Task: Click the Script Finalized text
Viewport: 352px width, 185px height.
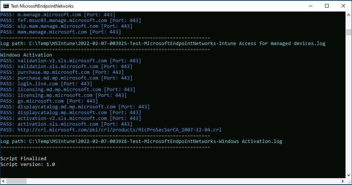Action: (23, 159)
